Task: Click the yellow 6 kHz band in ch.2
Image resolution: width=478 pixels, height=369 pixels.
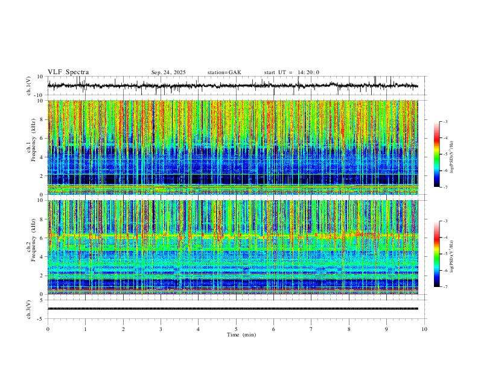Action: pyautogui.click(x=233, y=236)
